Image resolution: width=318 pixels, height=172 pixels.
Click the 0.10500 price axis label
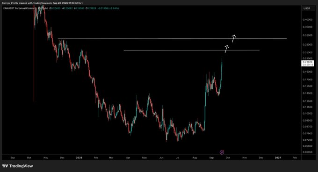coord(307,114)
